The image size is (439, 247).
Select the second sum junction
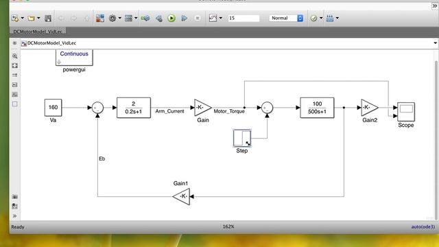coord(267,108)
